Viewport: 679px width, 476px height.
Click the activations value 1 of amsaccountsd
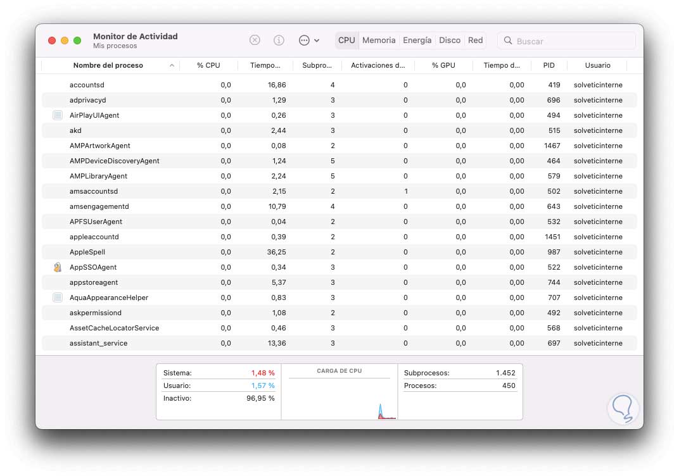(x=406, y=191)
